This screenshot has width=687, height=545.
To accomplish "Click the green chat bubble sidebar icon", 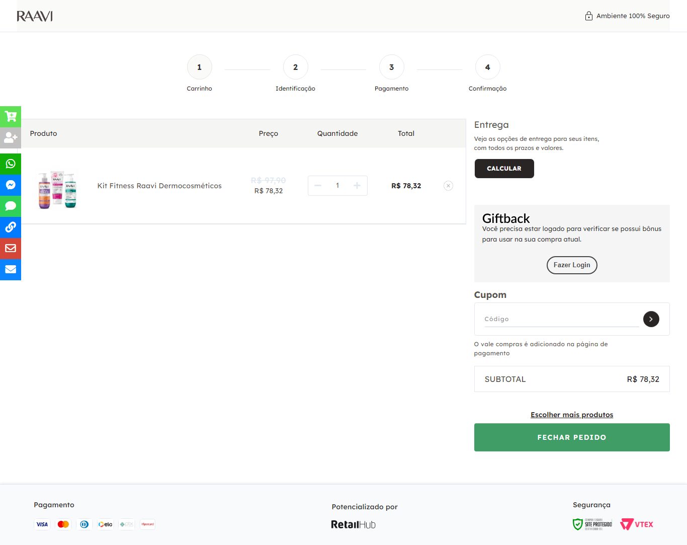I will coord(11,206).
